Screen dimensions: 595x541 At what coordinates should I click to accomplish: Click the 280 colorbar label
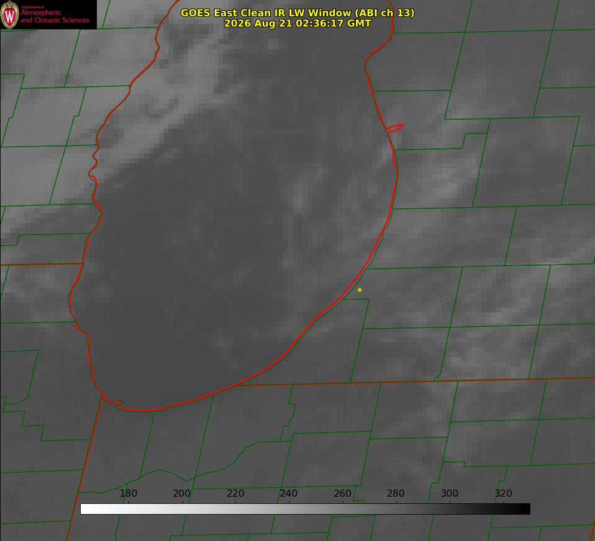(396, 493)
